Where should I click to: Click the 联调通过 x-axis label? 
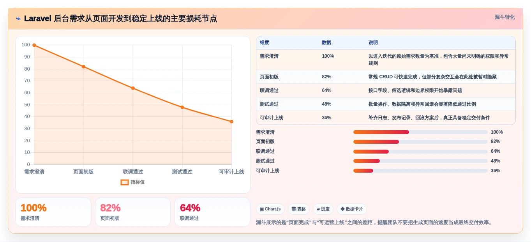133,172
